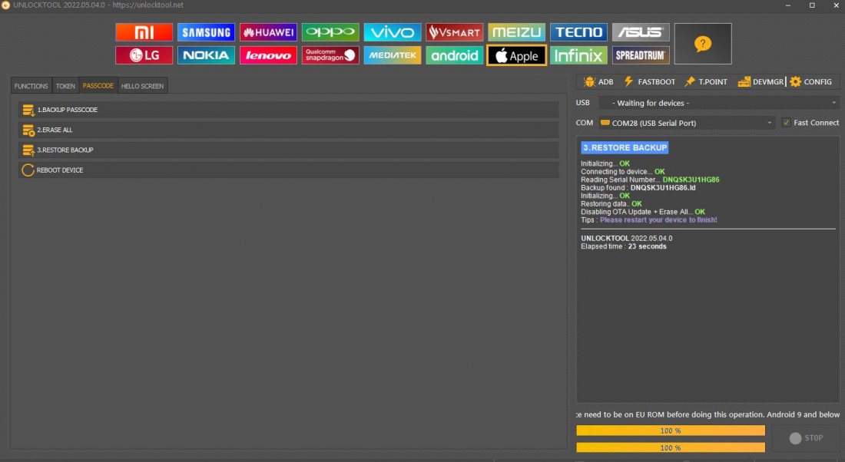Pick the Infinix brand tile
Image resolution: width=845 pixels, height=462 pixels.
578,55
